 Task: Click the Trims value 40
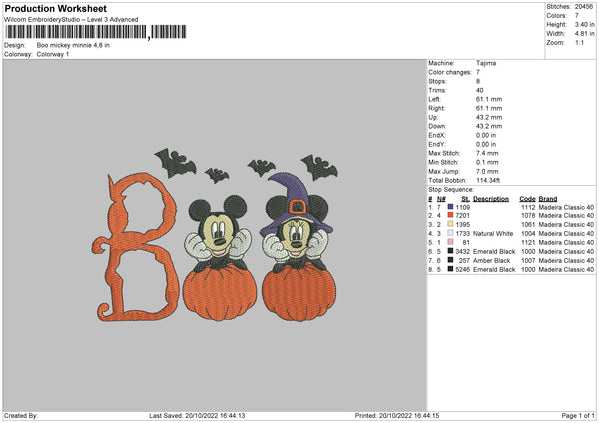point(479,90)
